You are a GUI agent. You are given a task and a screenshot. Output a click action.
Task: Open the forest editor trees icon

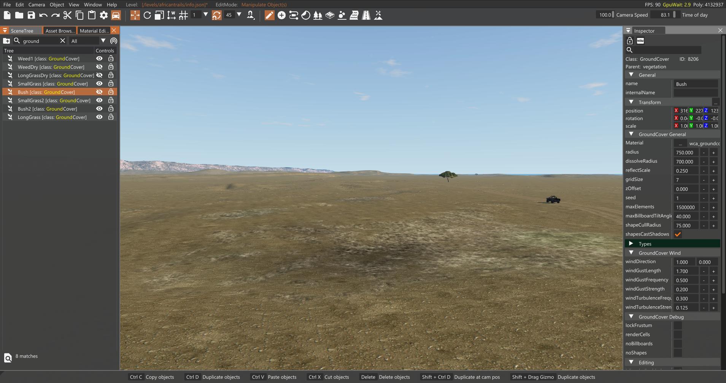pos(318,15)
